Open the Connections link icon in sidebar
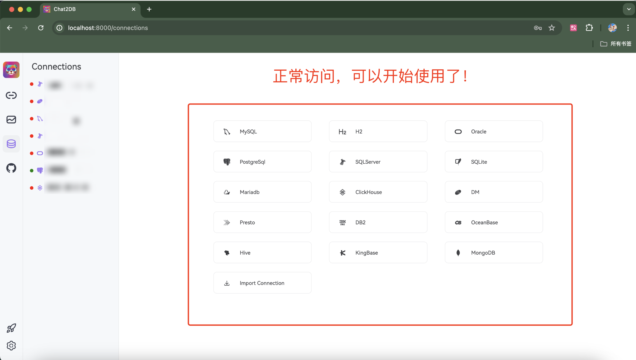 coord(11,95)
